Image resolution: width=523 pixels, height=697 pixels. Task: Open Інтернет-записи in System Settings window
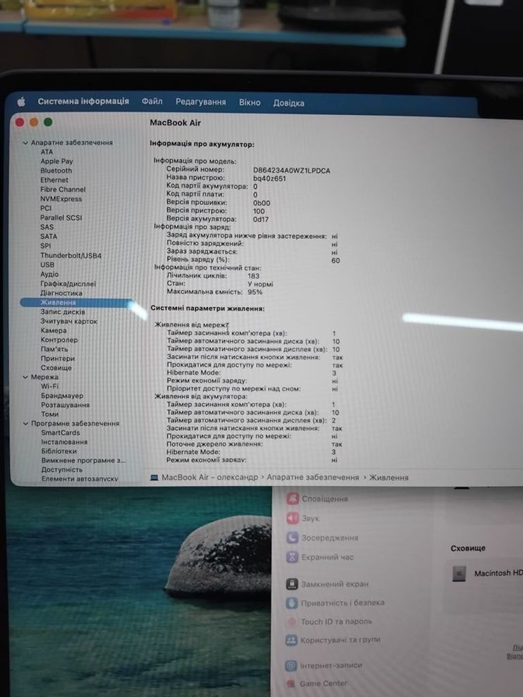tap(323, 666)
